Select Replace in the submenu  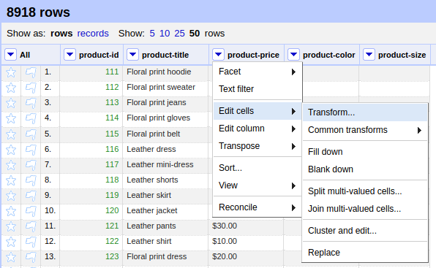pos(365,253)
